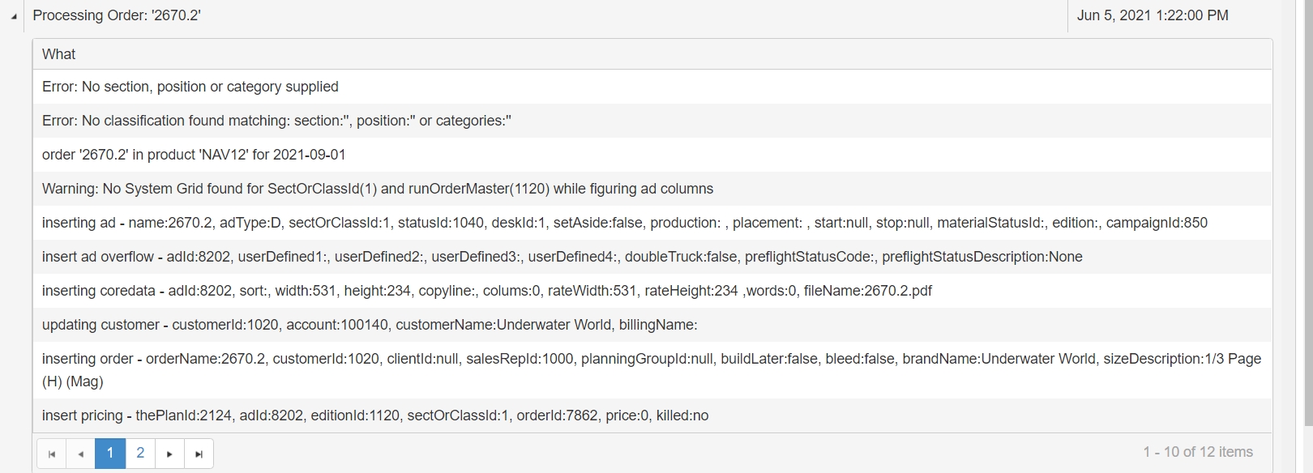The height and width of the screenshot is (473, 1313).
Task: Select the Processing Order '2670.2' title text
Action: (x=117, y=15)
